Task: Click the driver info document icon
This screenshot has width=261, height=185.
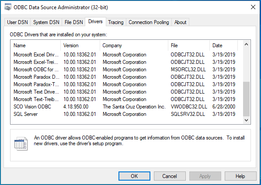Action: click(21, 144)
